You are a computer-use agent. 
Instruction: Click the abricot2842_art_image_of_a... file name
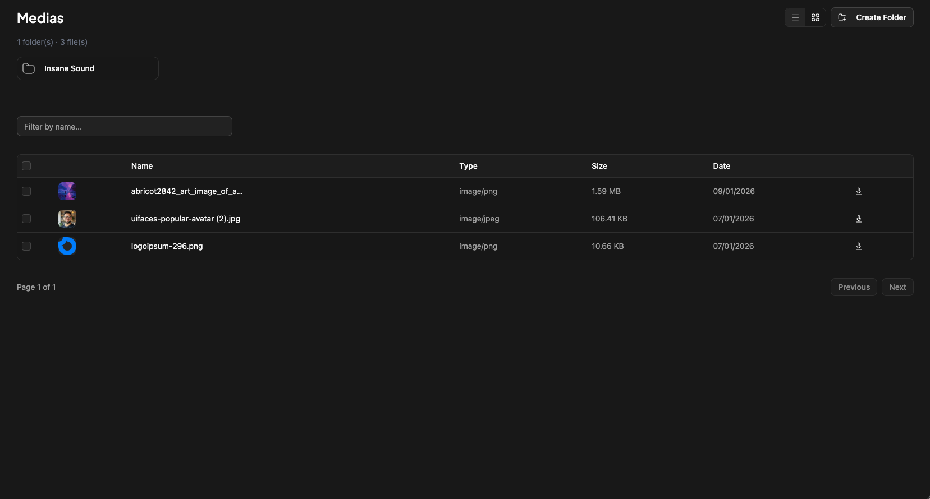tap(187, 191)
